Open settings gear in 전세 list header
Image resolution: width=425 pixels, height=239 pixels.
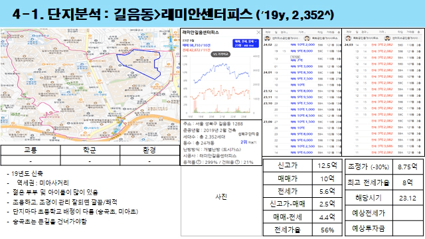click(419, 32)
